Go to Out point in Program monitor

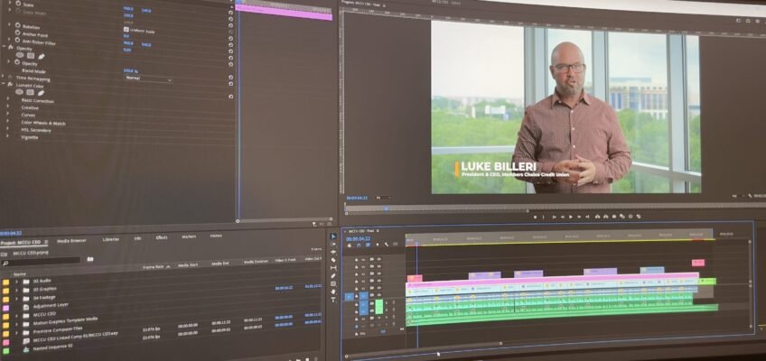pyautogui.click(x=587, y=217)
